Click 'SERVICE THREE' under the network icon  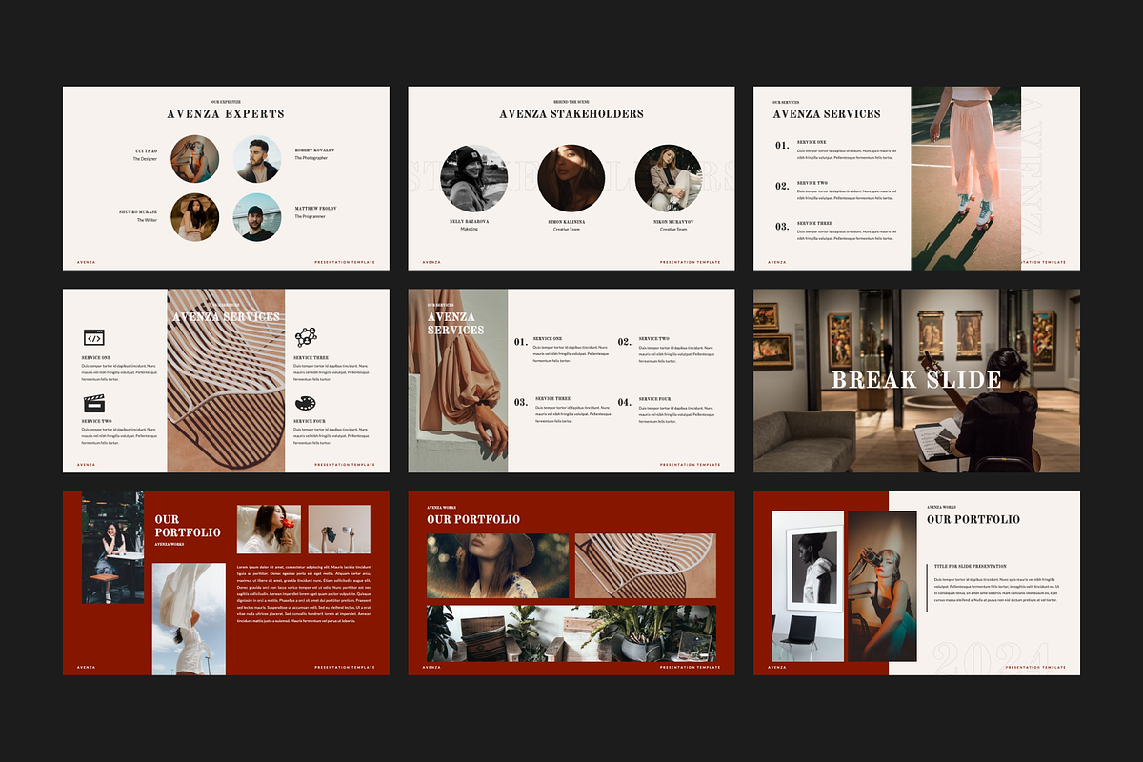point(310,357)
